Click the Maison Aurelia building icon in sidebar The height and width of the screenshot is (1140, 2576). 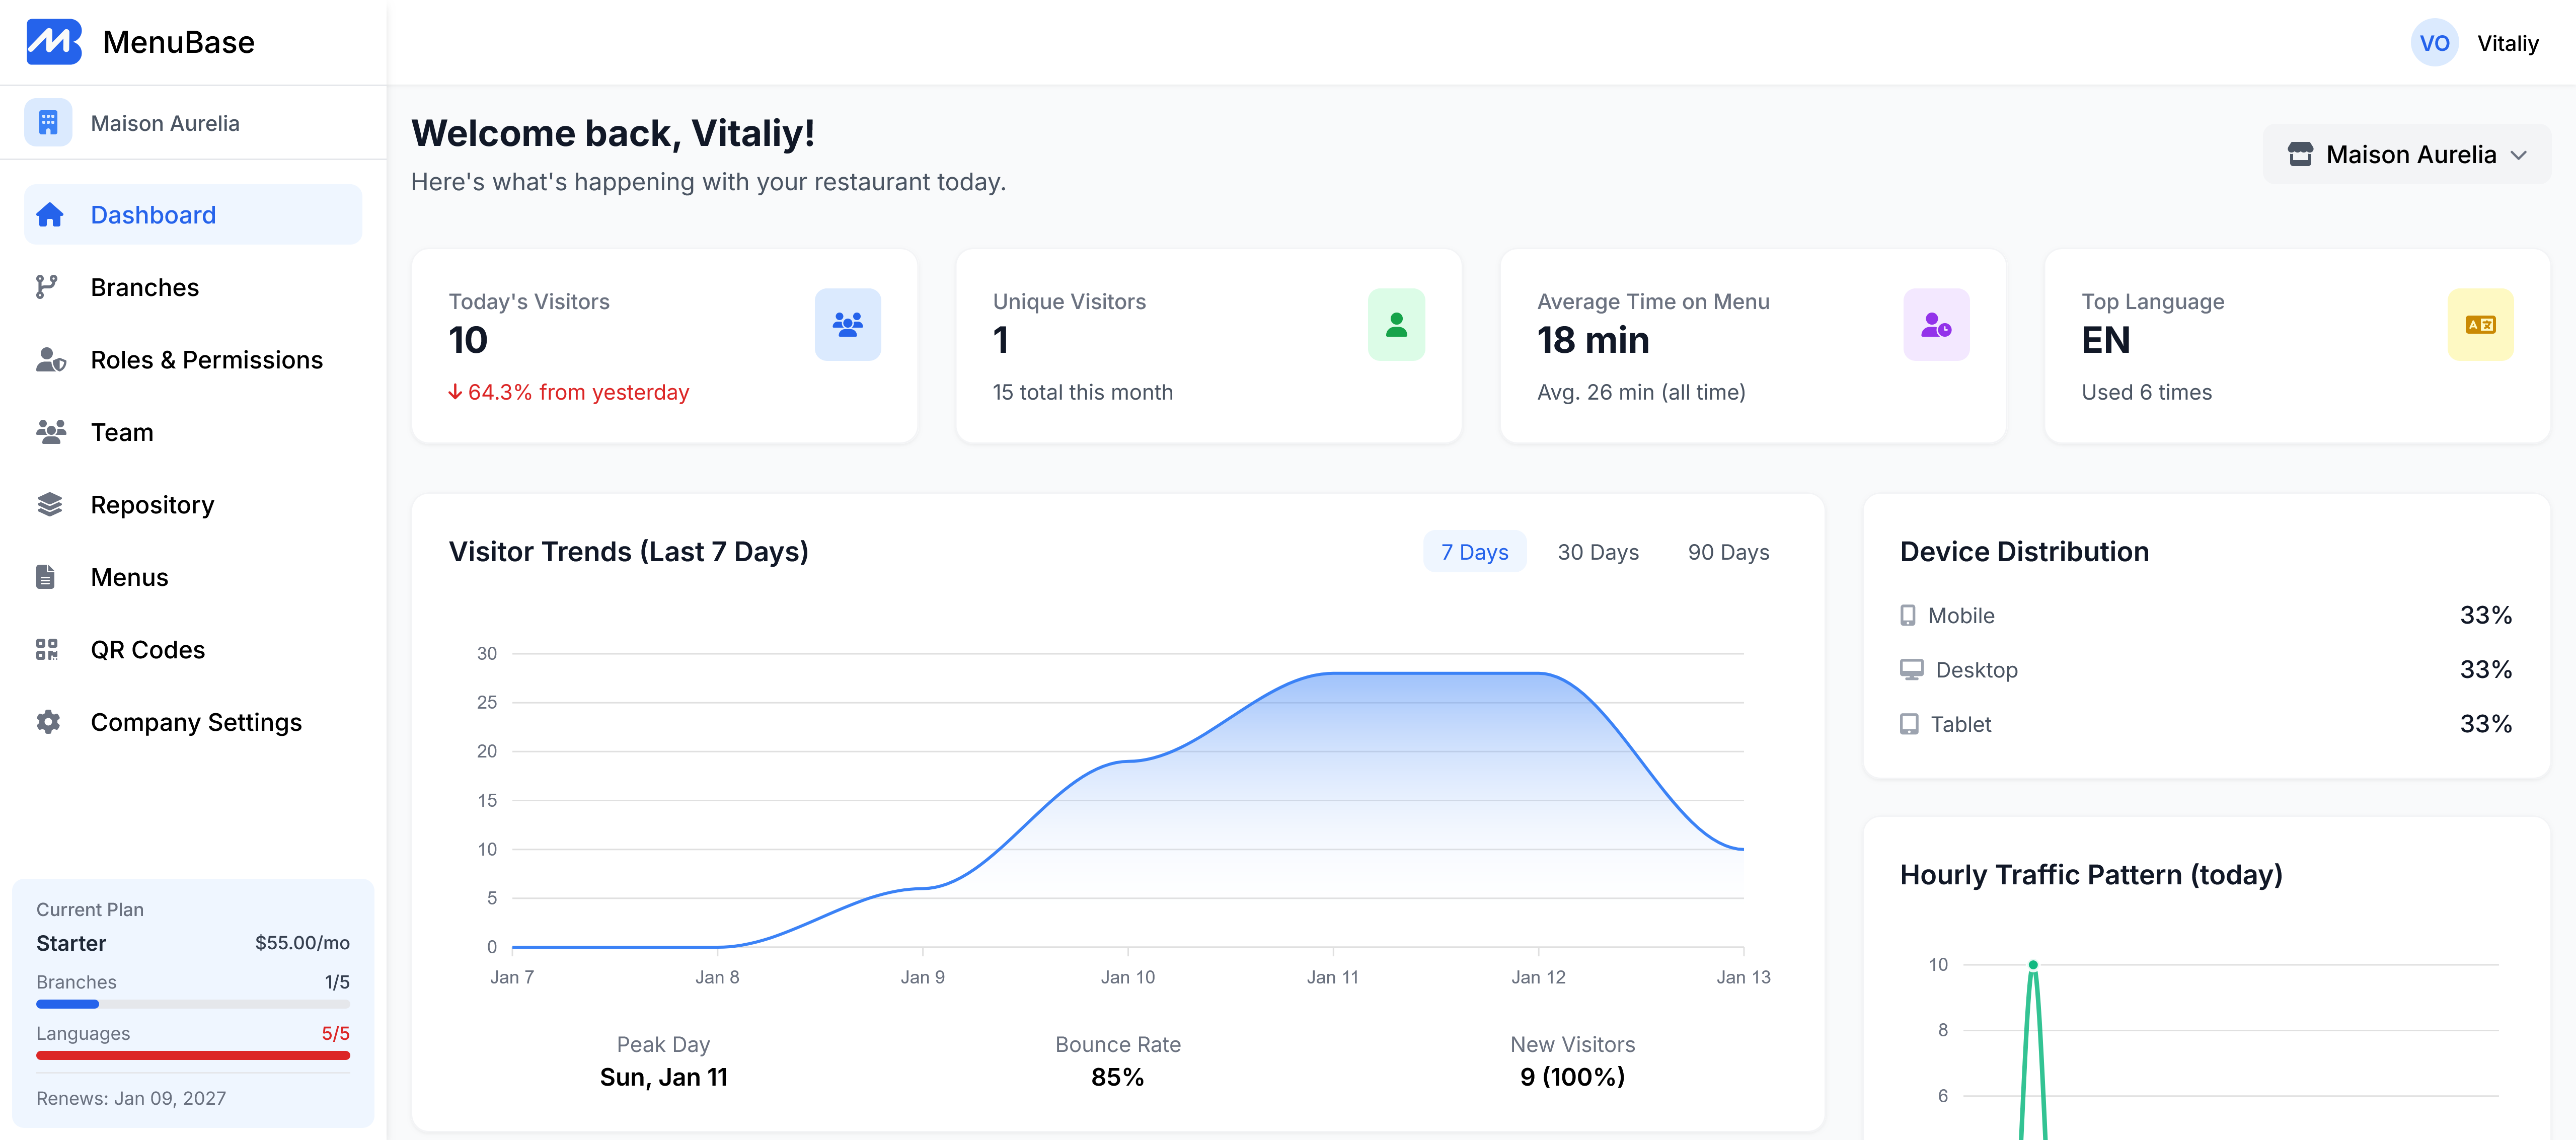tap(48, 123)
